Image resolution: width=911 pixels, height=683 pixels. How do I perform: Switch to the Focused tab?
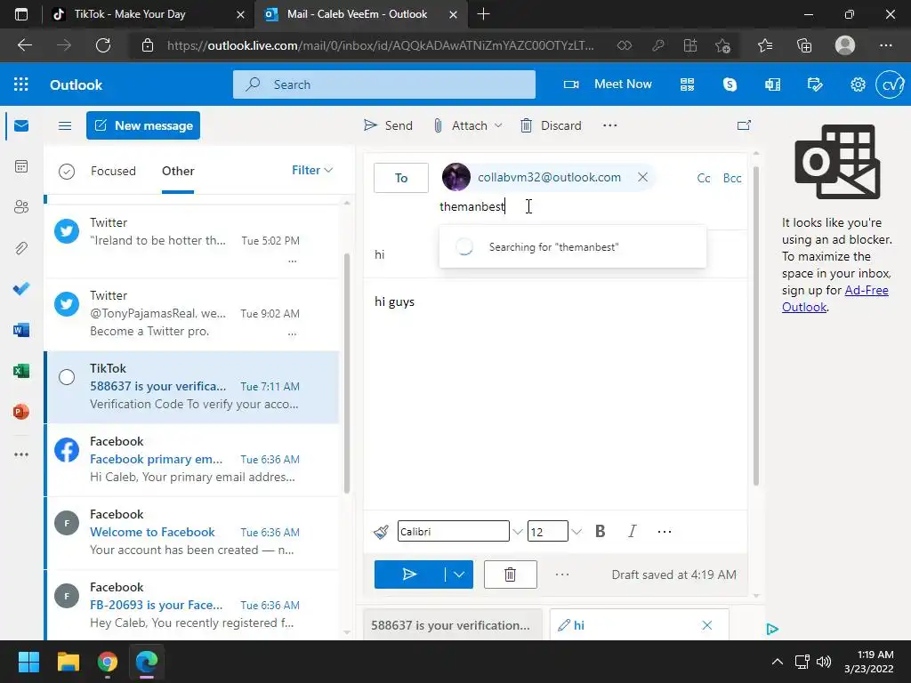[x=113, y=171]
